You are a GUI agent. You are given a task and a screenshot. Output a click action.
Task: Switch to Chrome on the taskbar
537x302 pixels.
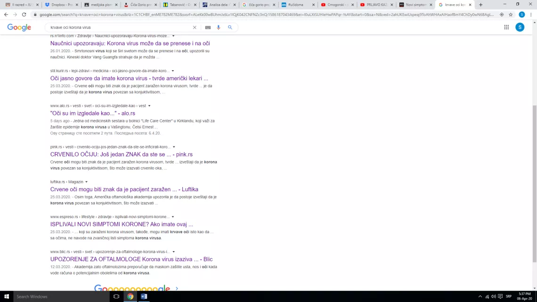130,296
